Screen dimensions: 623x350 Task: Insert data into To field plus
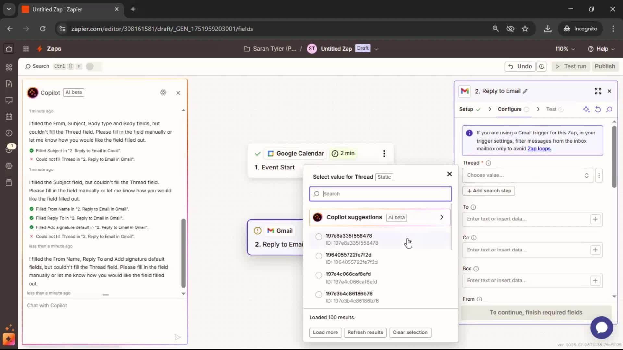click(x=595, y=219)
